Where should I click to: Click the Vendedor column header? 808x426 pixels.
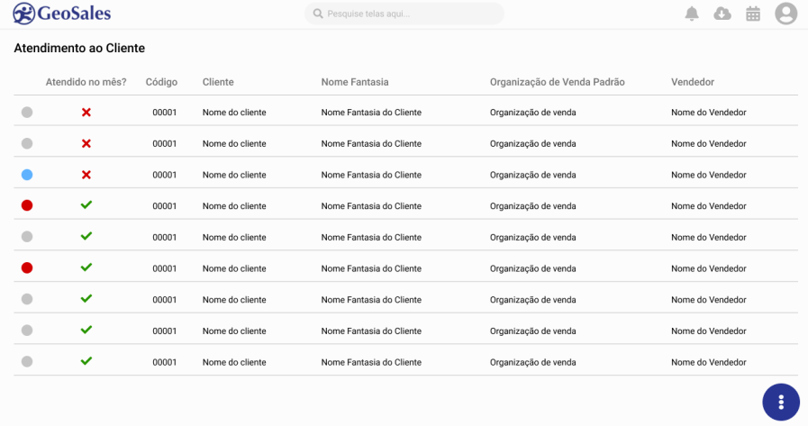(x=693, y=82)
